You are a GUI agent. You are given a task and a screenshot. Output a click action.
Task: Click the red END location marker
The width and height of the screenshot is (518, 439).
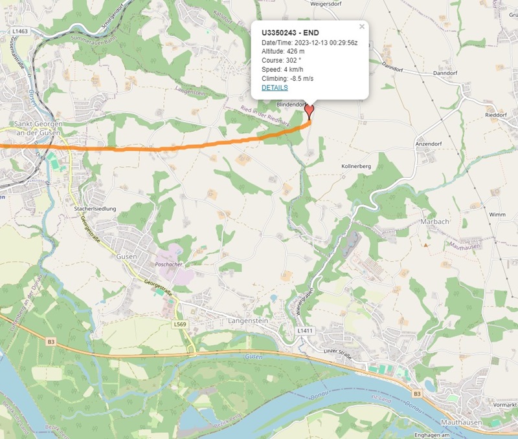[x=309, y=112]
